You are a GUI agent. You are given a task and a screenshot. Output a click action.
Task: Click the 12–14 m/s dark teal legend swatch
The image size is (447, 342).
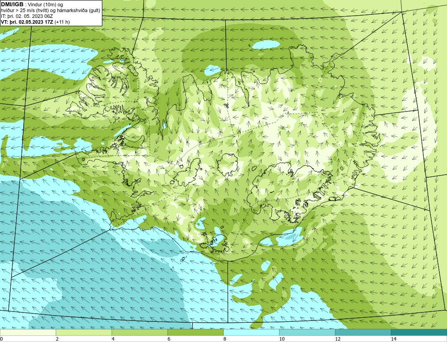363,332
